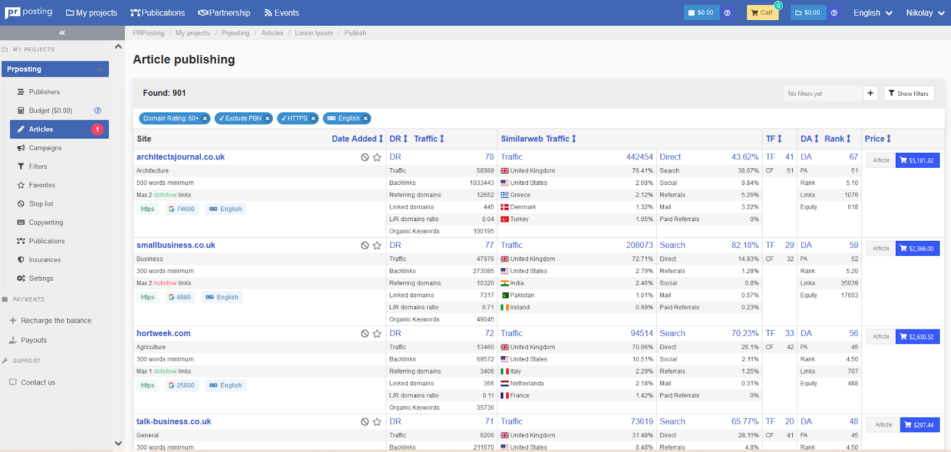
Task: Click the plus button to add filter
Action: pos(870,93)
